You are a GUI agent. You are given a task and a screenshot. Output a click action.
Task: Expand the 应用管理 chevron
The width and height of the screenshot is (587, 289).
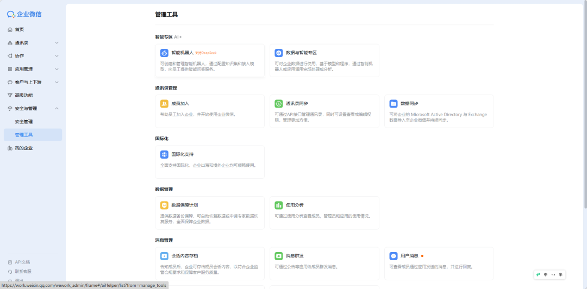coord(57,69)
